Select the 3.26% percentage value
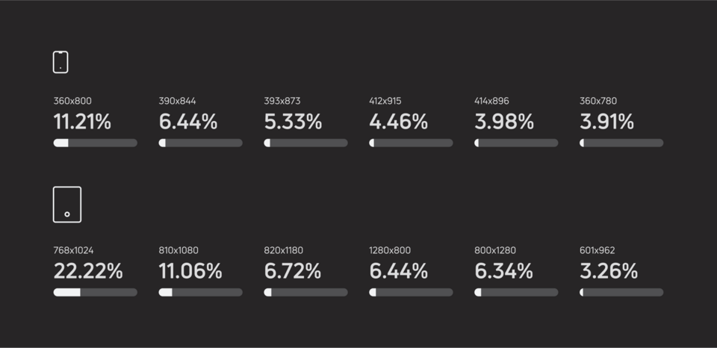This screenshot has width=717, height=348. pyautogui.click(x=609, y=271)
